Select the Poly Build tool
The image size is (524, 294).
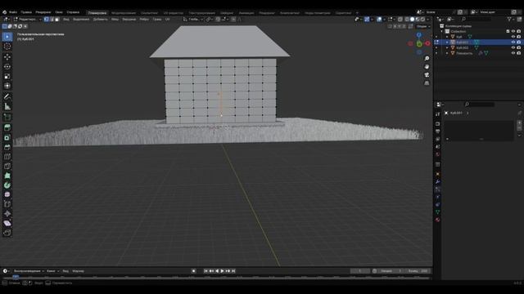(7, 176)
